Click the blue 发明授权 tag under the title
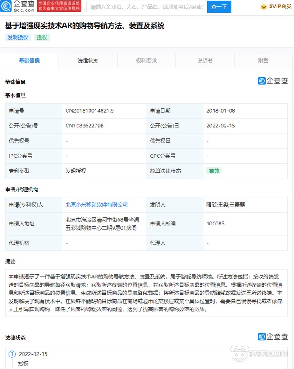The width and height of the screenshot is (294, 369). [x=18, y=37]
